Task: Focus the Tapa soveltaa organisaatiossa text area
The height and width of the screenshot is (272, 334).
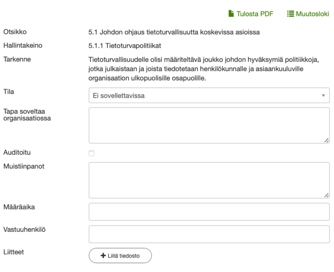Action: 209,125
